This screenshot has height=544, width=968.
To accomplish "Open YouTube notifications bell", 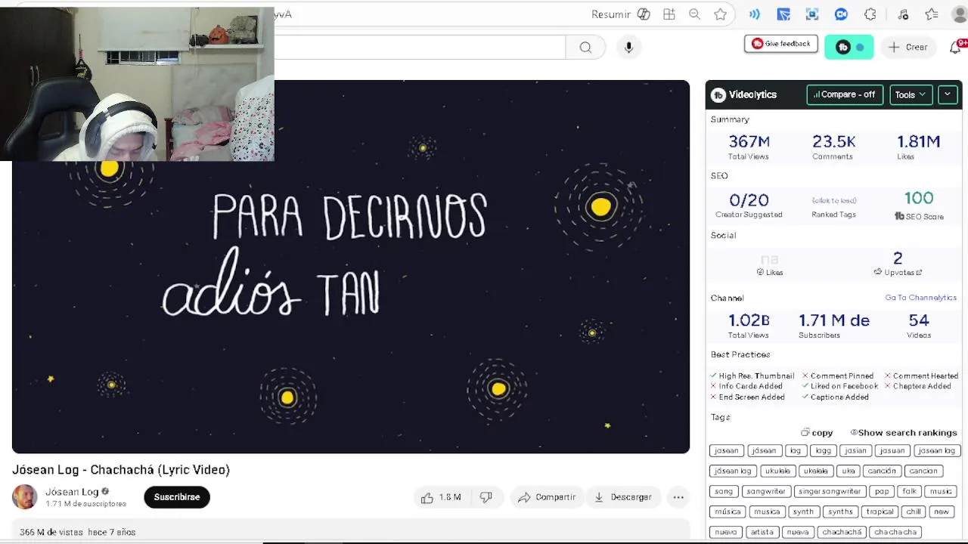I will (x=956, y=47).
